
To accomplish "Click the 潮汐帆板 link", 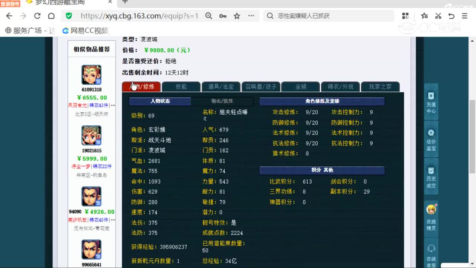I will (x=77, y=220).
